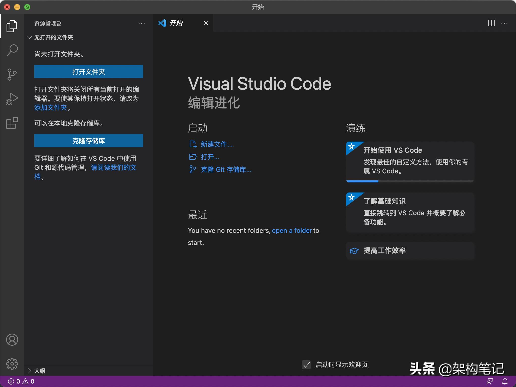
Task: Open the 提高工作效率 walkthrough card
Action: (410, 251)
